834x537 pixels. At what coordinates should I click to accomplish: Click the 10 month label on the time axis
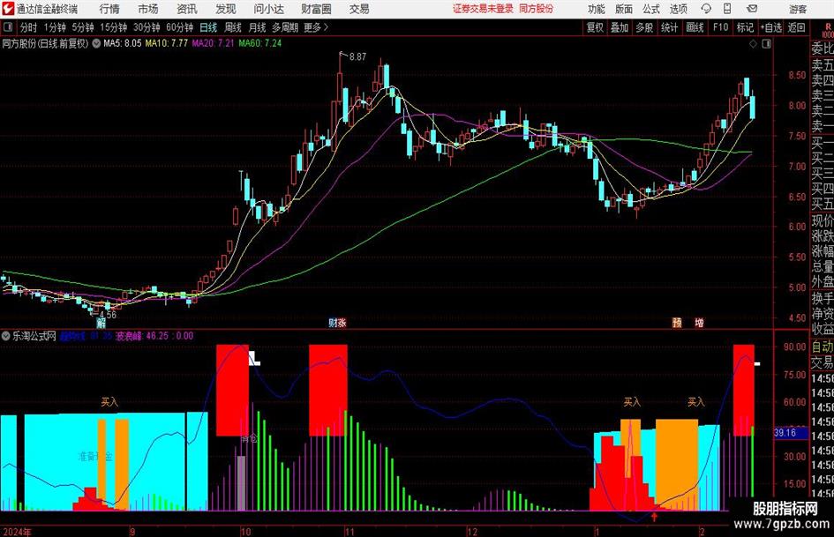245,532
